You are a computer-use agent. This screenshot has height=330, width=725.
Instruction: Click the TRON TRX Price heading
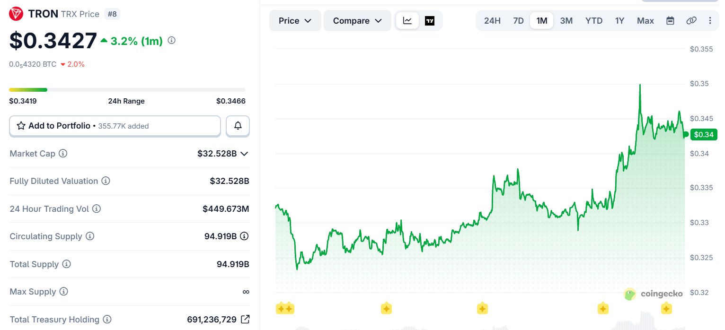pyautogui.click(x=64, y=14)
